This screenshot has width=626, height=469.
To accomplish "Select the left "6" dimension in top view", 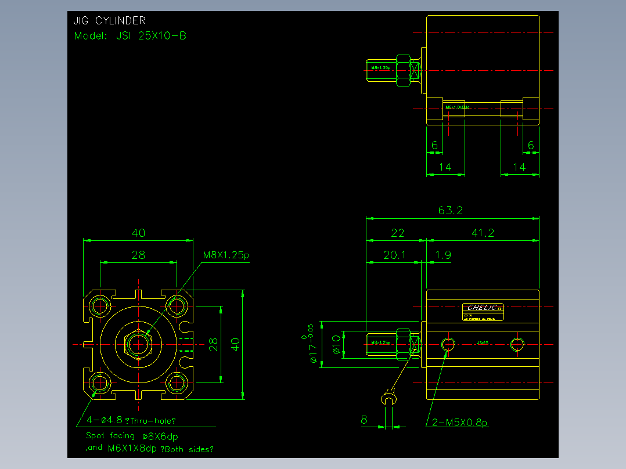I will click(435, 145).
